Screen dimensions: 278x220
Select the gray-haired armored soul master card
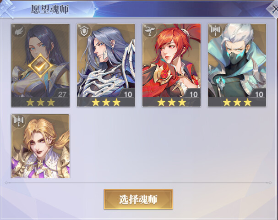point(106,65)
